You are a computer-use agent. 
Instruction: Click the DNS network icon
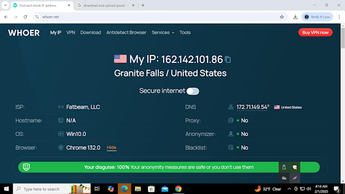230,107
